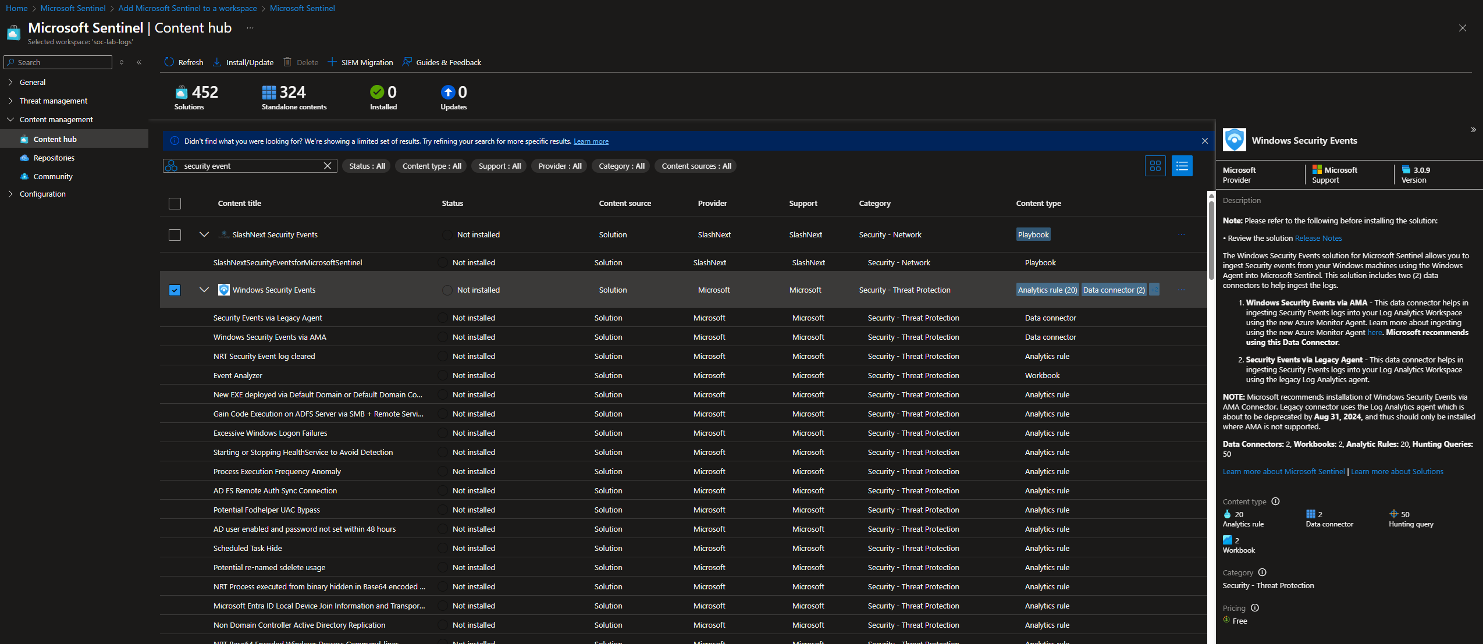
Task: Open Guides & Feedback
Action: click(442, 62)
